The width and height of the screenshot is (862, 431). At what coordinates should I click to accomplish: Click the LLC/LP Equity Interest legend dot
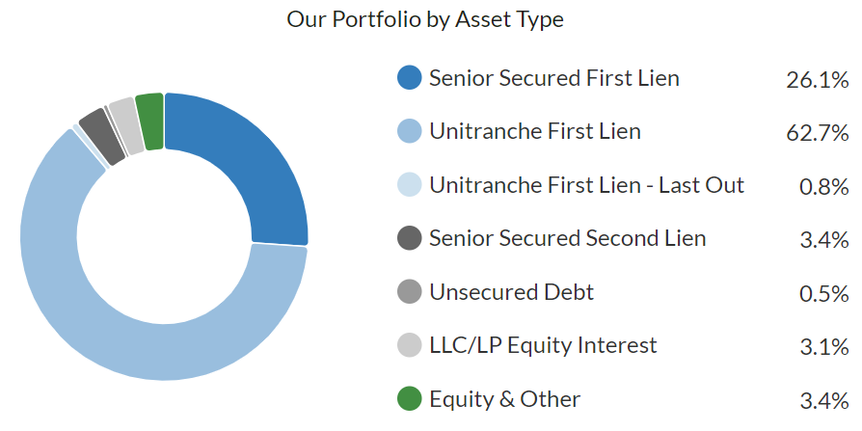[410, 345]
